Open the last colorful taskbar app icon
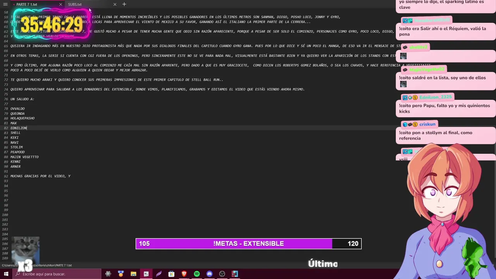 click(x=235, y=274)
